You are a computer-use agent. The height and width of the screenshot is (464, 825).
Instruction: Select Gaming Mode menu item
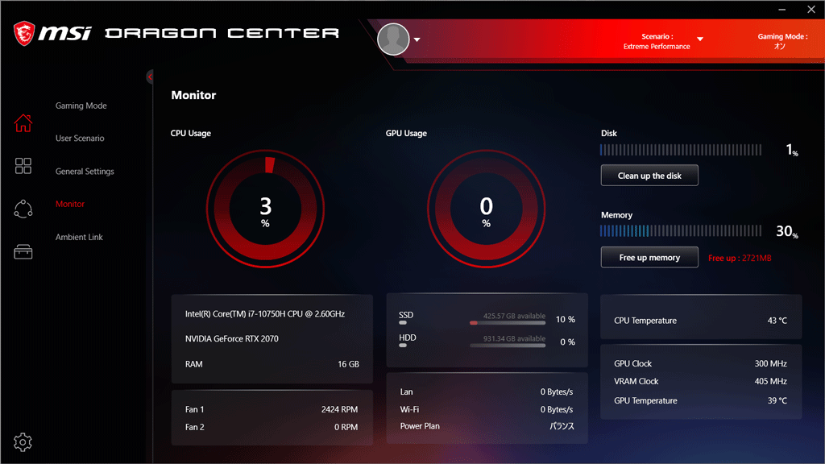(81, 106)
